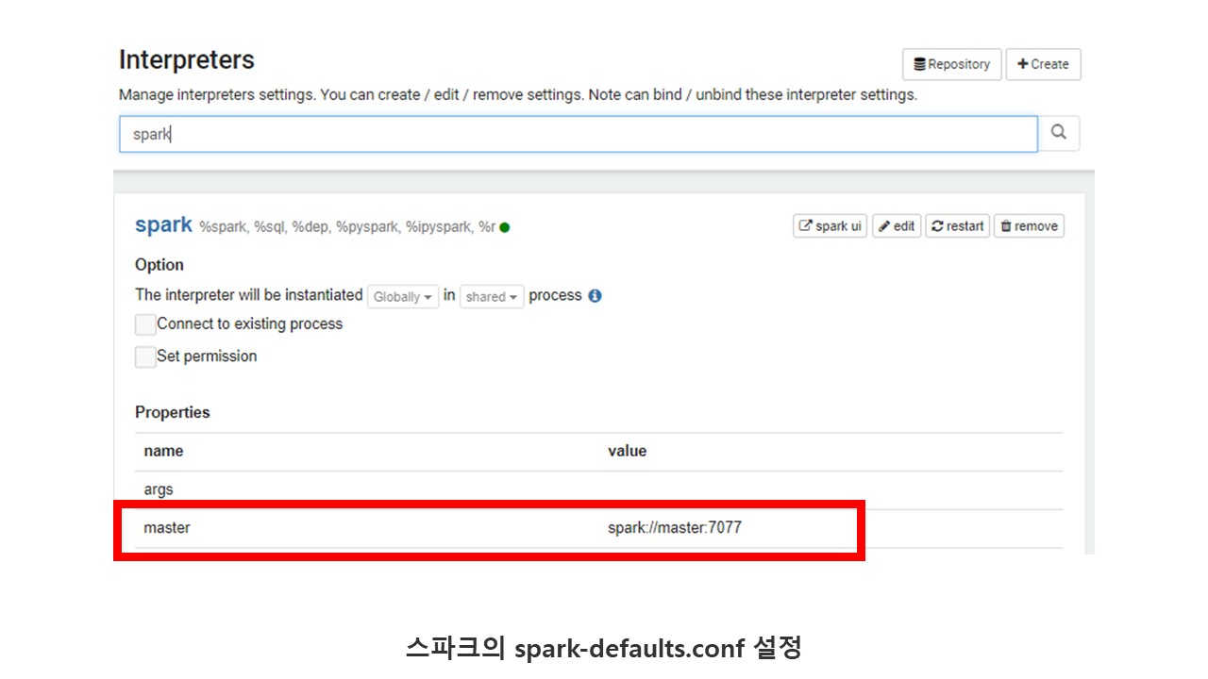Screen dimensions: 1208x679
Task: Restart the spark interpreter
Action: tap(957, 226)
